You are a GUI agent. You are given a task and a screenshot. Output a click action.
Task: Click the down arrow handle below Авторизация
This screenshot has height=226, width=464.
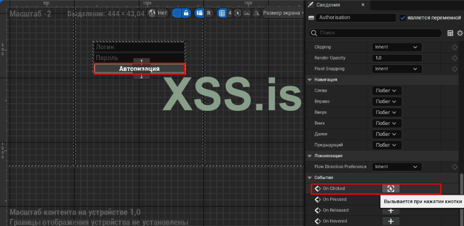pyautogui.click(x=141, y=76)
